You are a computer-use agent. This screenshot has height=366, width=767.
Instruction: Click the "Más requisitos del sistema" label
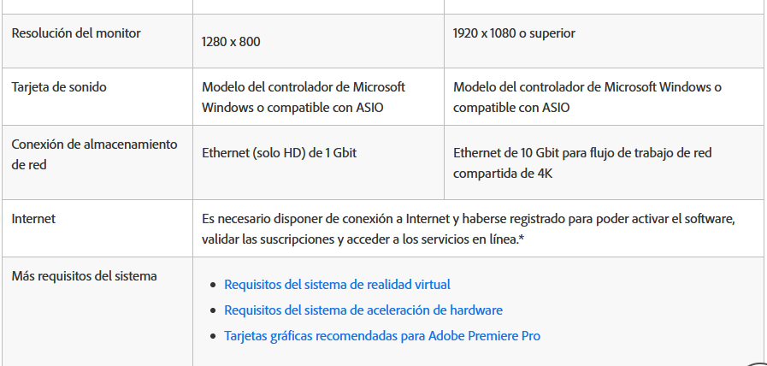coord(84,275)
